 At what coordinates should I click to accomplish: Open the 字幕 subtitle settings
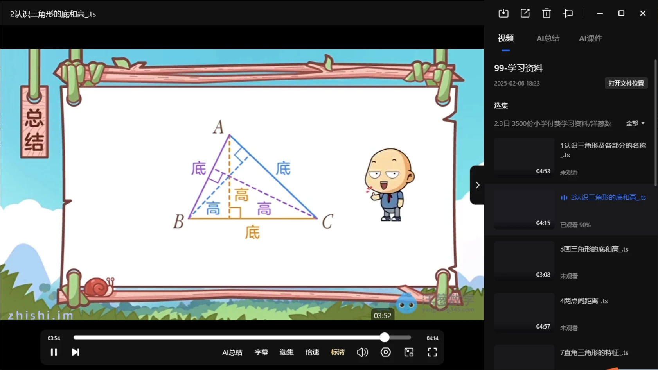tap(261, 352)
